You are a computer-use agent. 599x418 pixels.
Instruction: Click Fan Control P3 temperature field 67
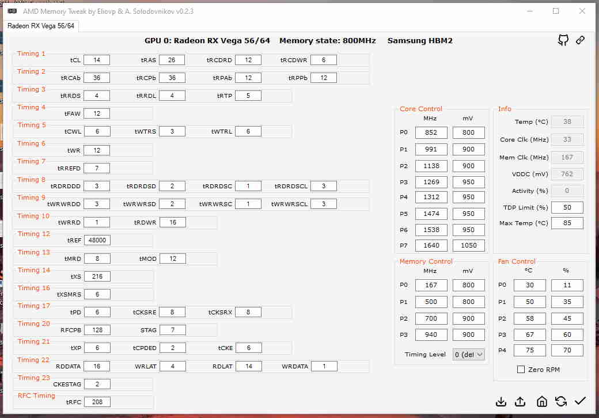[529, 335]
